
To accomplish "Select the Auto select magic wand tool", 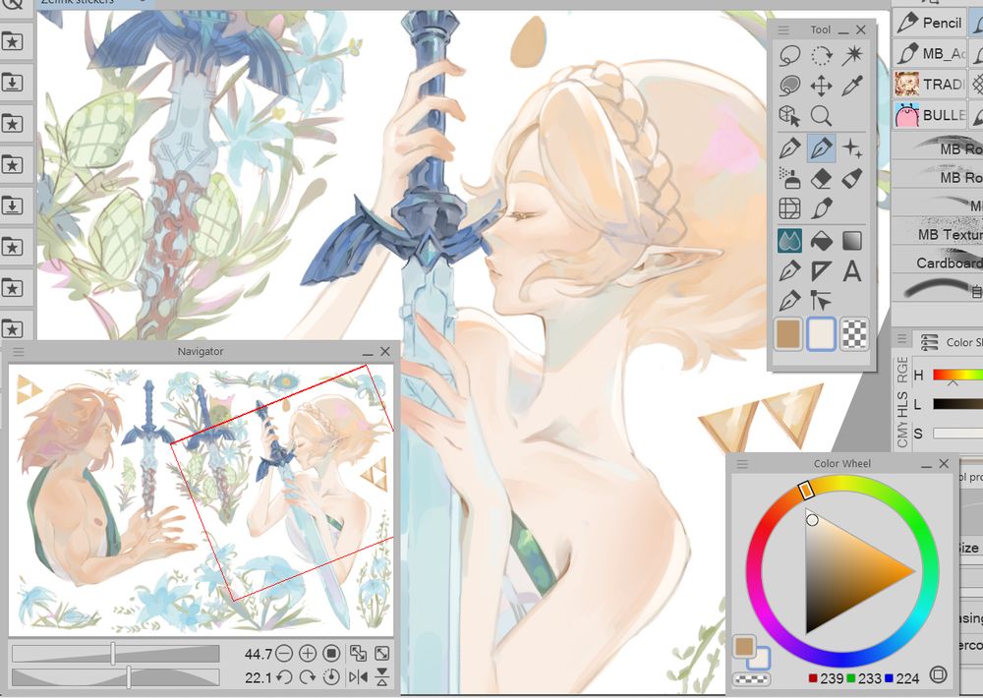I will (852, 55).
